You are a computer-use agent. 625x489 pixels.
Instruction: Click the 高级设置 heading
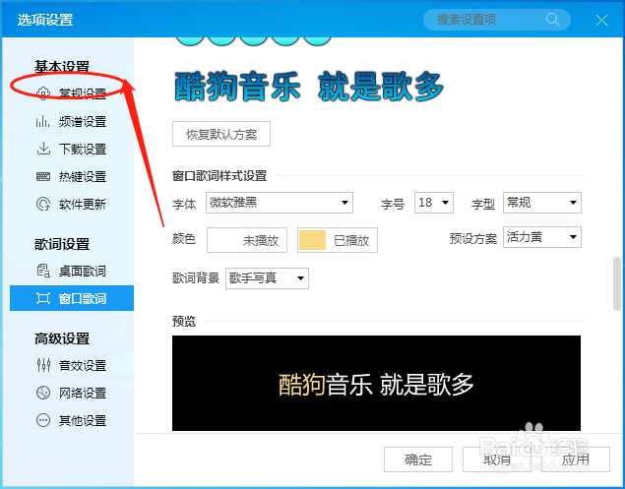click(62, 338)
